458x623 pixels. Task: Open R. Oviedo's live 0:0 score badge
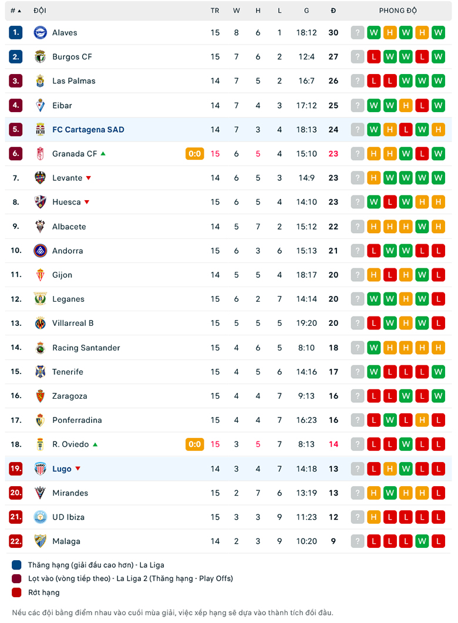[194, 444]
